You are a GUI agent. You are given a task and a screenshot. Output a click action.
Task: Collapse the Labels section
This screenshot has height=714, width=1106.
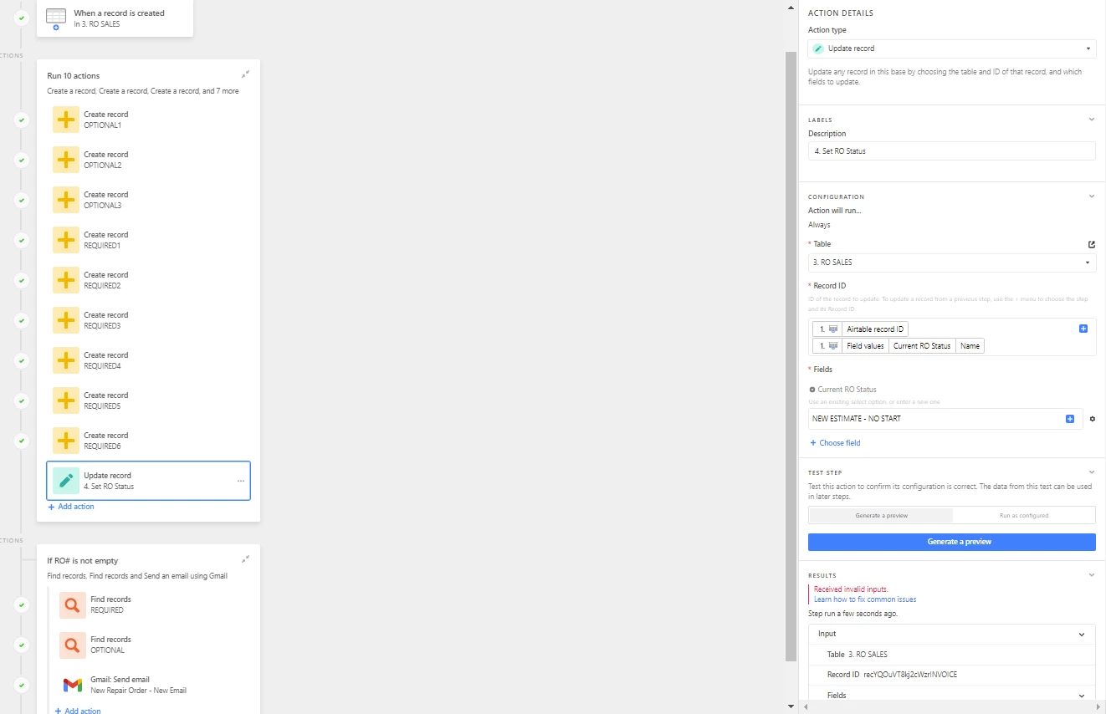(1091, 120)
